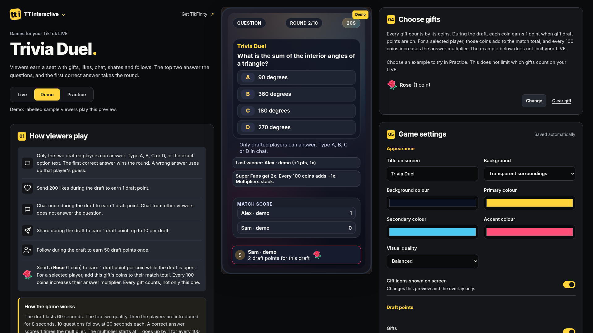Switch to the Practice mode tab
The height and width of the screenshot is (333, 593).
tap(77, 95)
